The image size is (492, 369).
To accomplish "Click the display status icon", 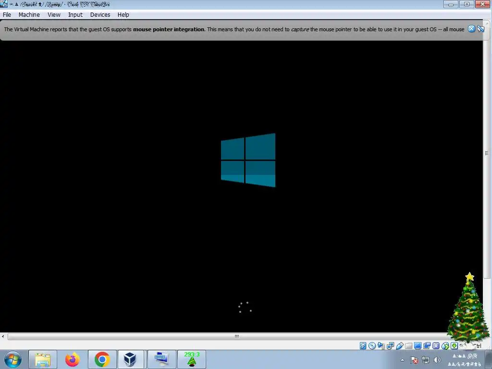I will pyautogui.click(x=418, y=346).
